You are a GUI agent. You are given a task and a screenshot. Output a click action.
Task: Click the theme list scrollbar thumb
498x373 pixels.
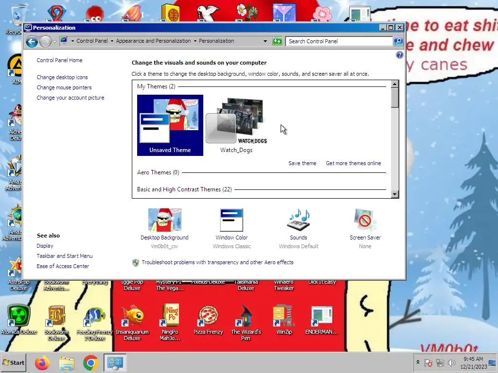[395, 98]
